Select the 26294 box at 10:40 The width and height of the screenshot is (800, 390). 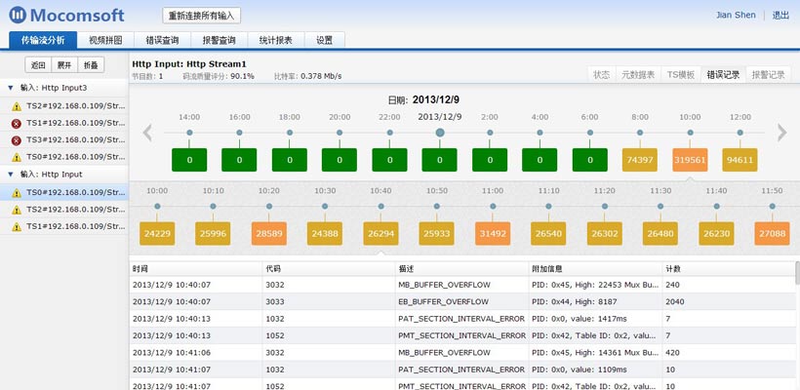pyautogui.click(x=381, y=233)
